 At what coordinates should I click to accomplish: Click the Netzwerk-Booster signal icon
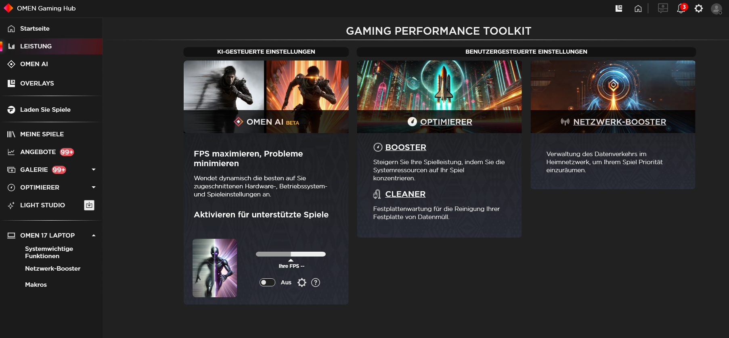pos(565,122)
